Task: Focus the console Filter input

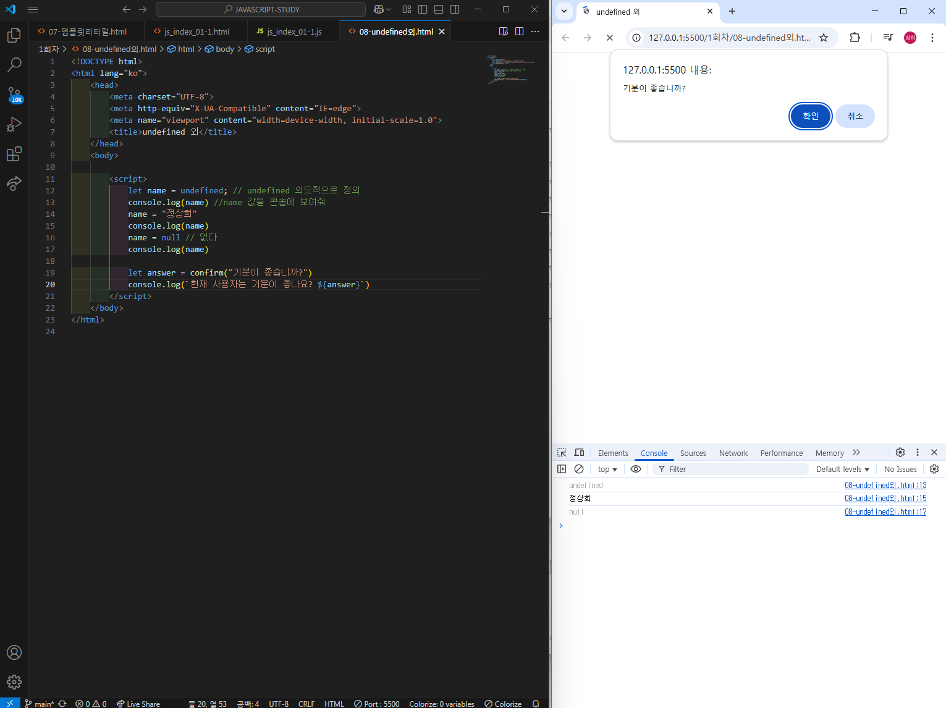Action: click(x=730, y=469)
